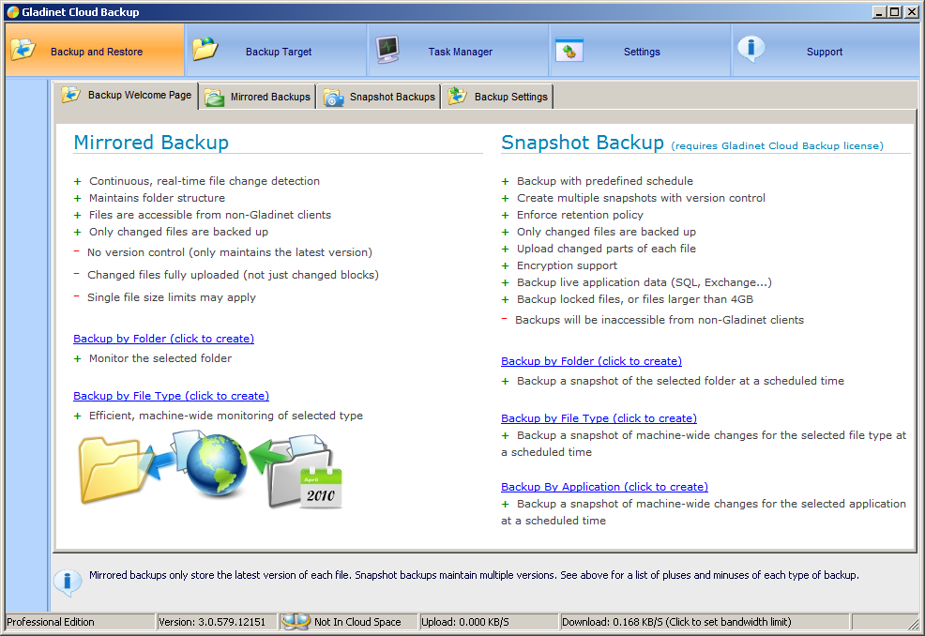Click the Support info bubble icon
Viewport: 925px width, 636px height.
point(751,49)
